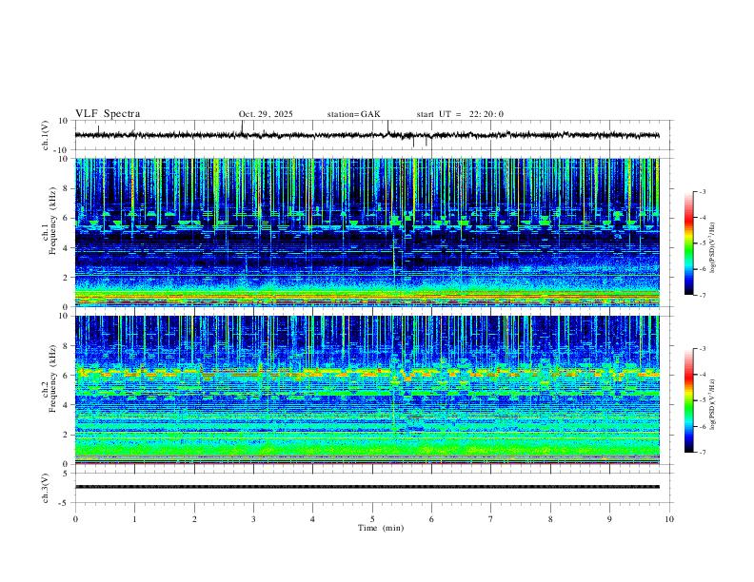Viewport: 754px width, 582px height.
Task: Click the ch.3 voltage trace band
Action: 367,487
